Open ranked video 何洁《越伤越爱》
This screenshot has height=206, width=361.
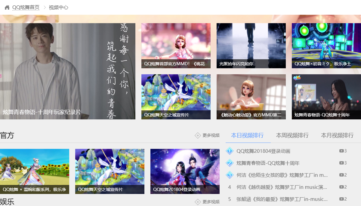pyautogui.click(x=282, y=187)
